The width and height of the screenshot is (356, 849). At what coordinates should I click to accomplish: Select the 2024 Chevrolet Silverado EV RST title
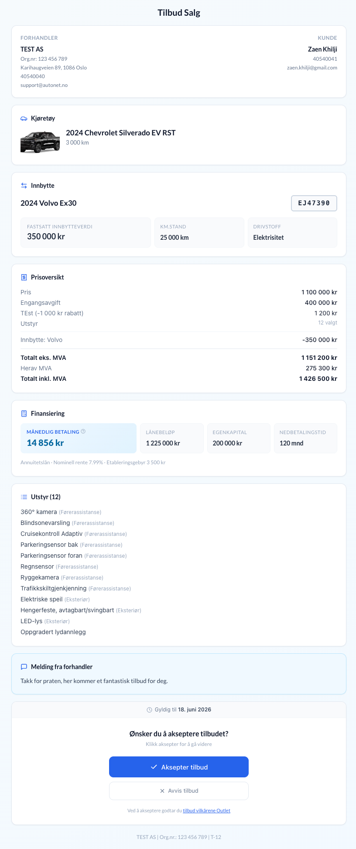tap(121, 133)
